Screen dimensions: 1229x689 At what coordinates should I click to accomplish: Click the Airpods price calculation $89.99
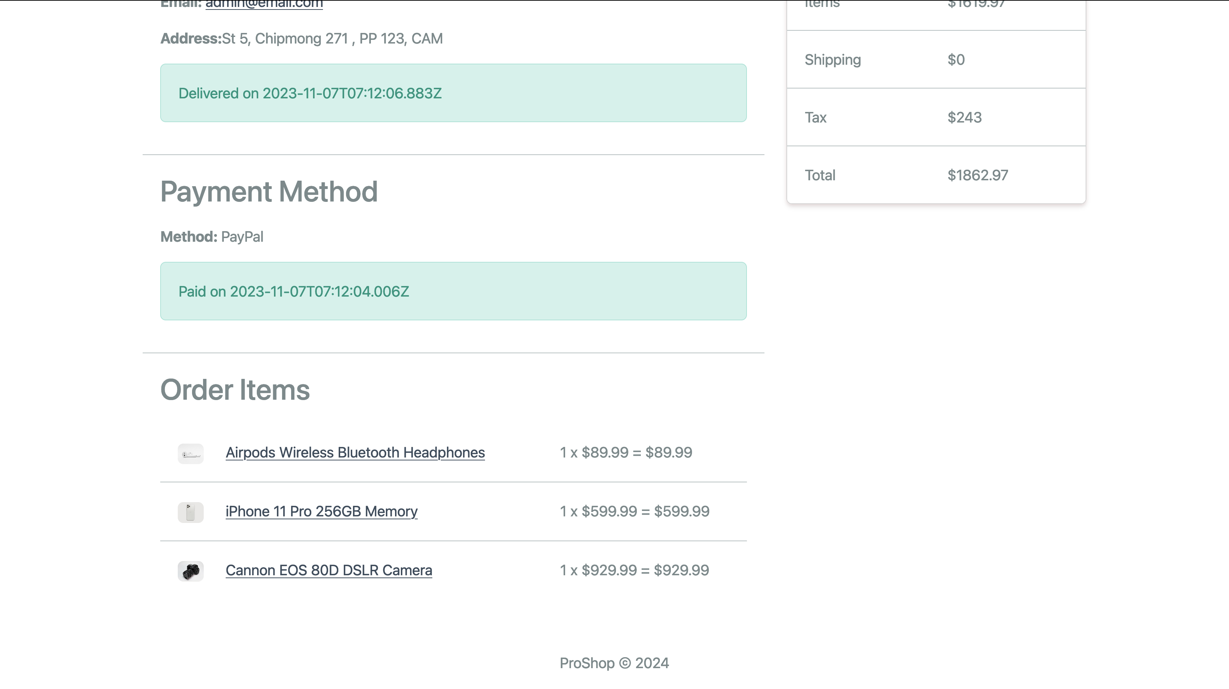pyautogui.click(x=625, y=452)
